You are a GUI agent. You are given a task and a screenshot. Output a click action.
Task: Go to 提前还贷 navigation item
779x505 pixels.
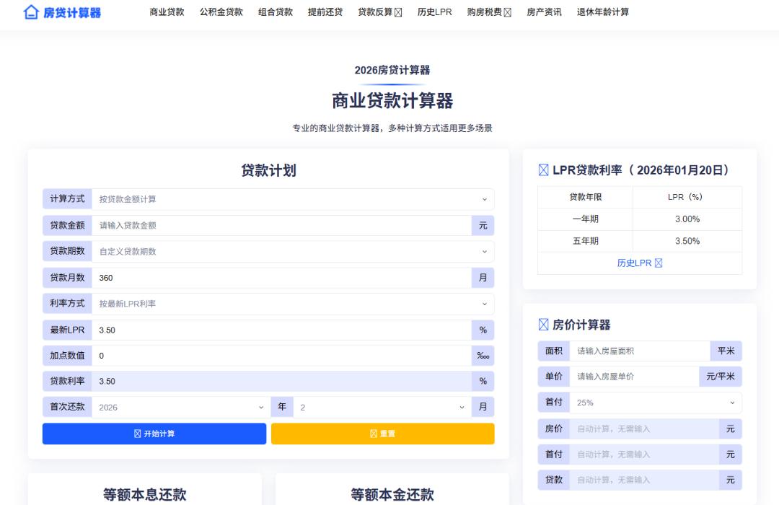coord(325,12)
